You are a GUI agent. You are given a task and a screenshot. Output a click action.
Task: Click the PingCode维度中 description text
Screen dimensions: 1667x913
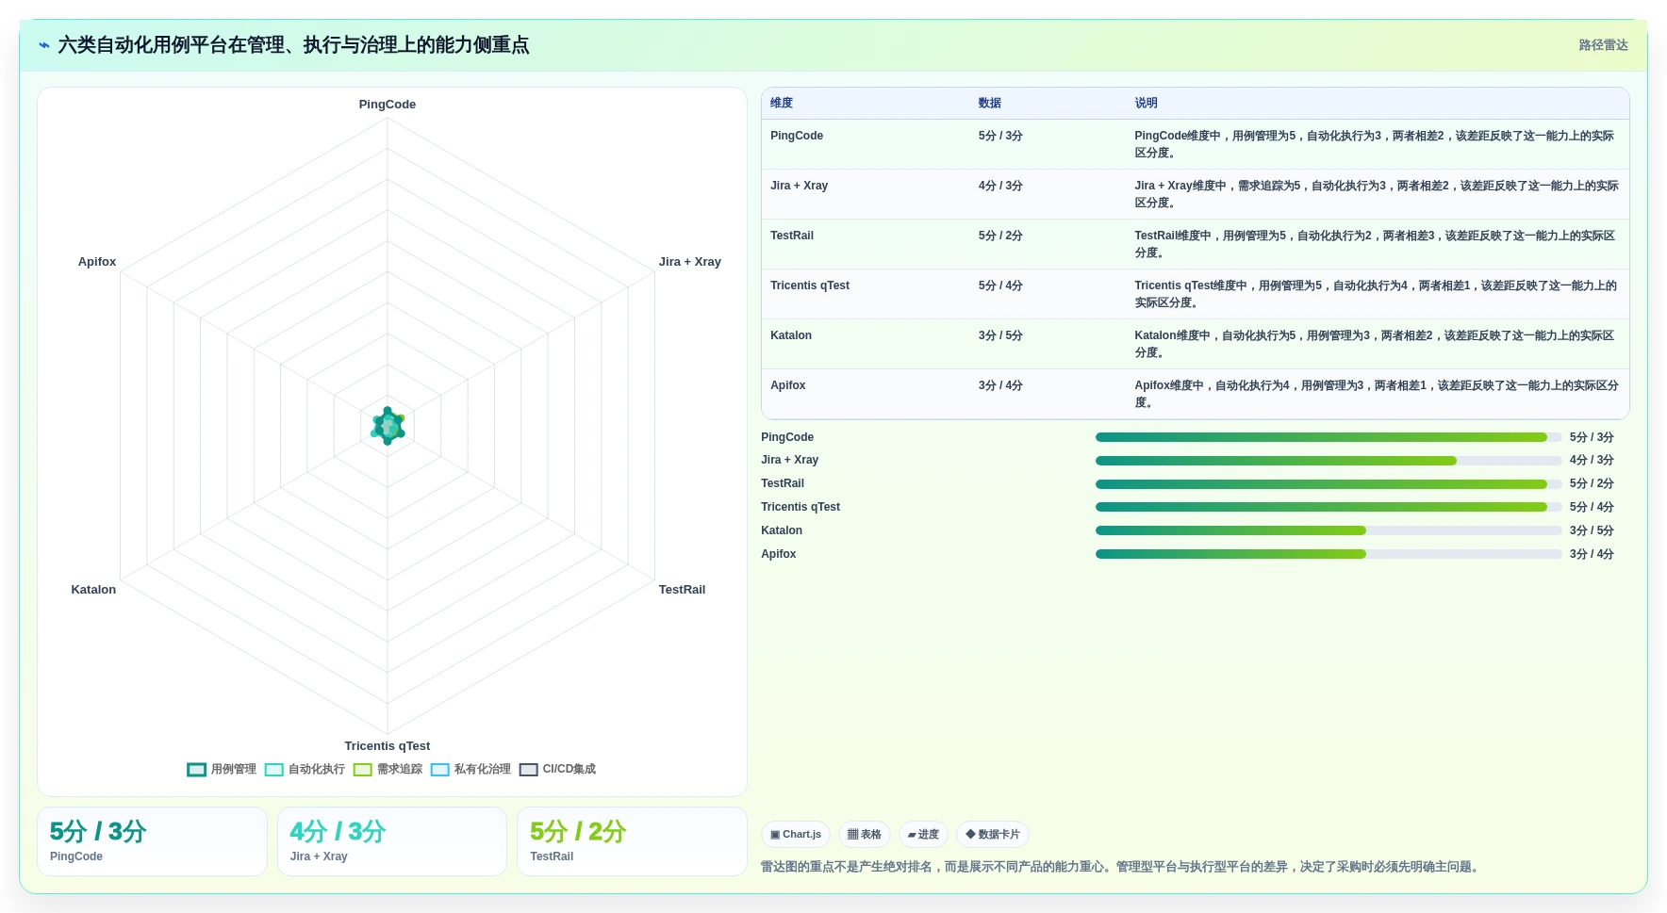coord(1375,144)
